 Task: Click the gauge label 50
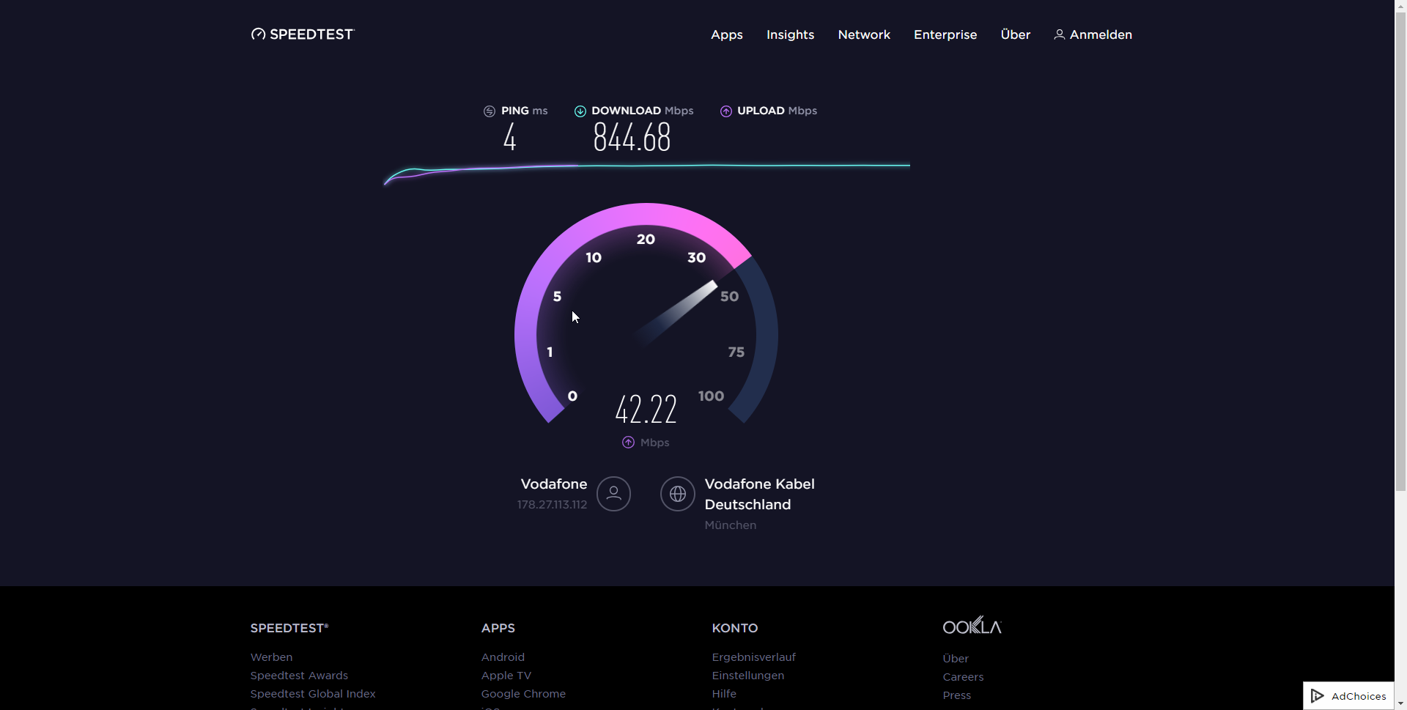point(729,297)
